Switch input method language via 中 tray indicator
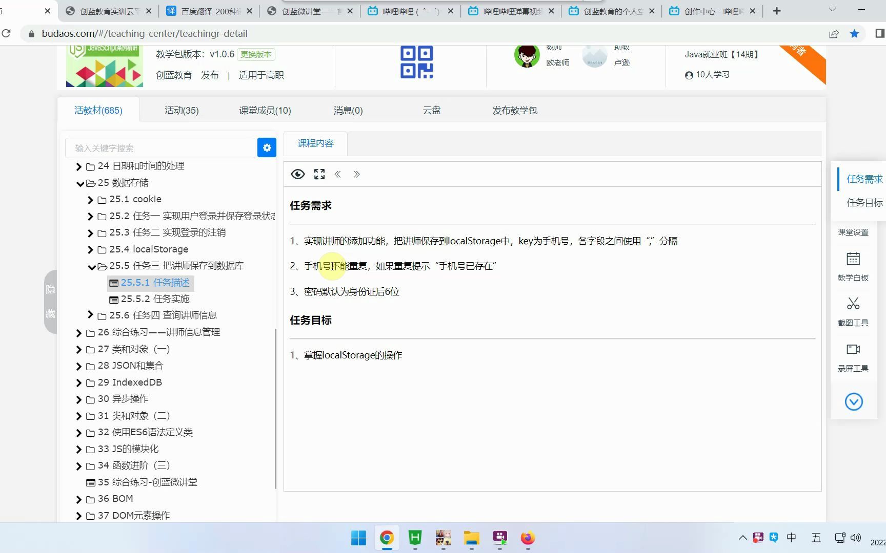Screen dimensions: 886x553 792,538
